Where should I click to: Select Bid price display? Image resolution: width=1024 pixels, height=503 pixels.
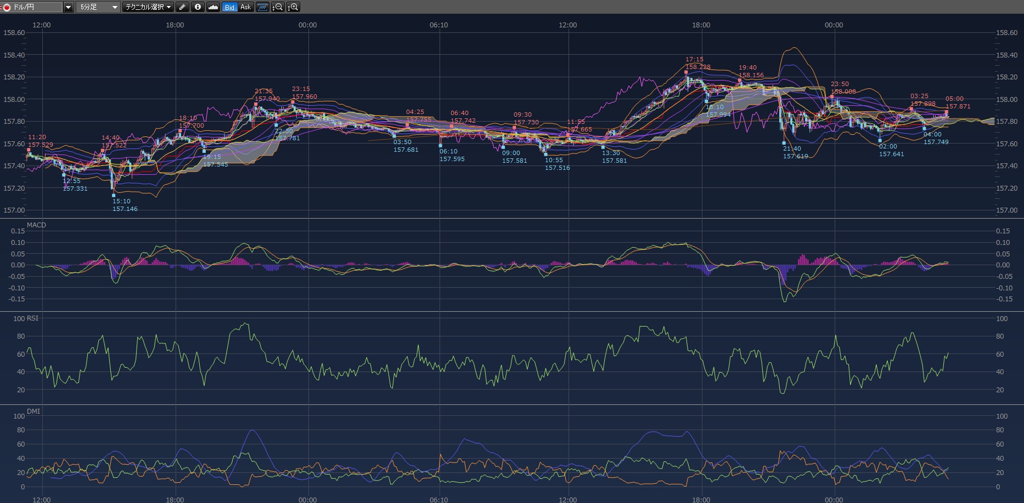tap(229, 7)
